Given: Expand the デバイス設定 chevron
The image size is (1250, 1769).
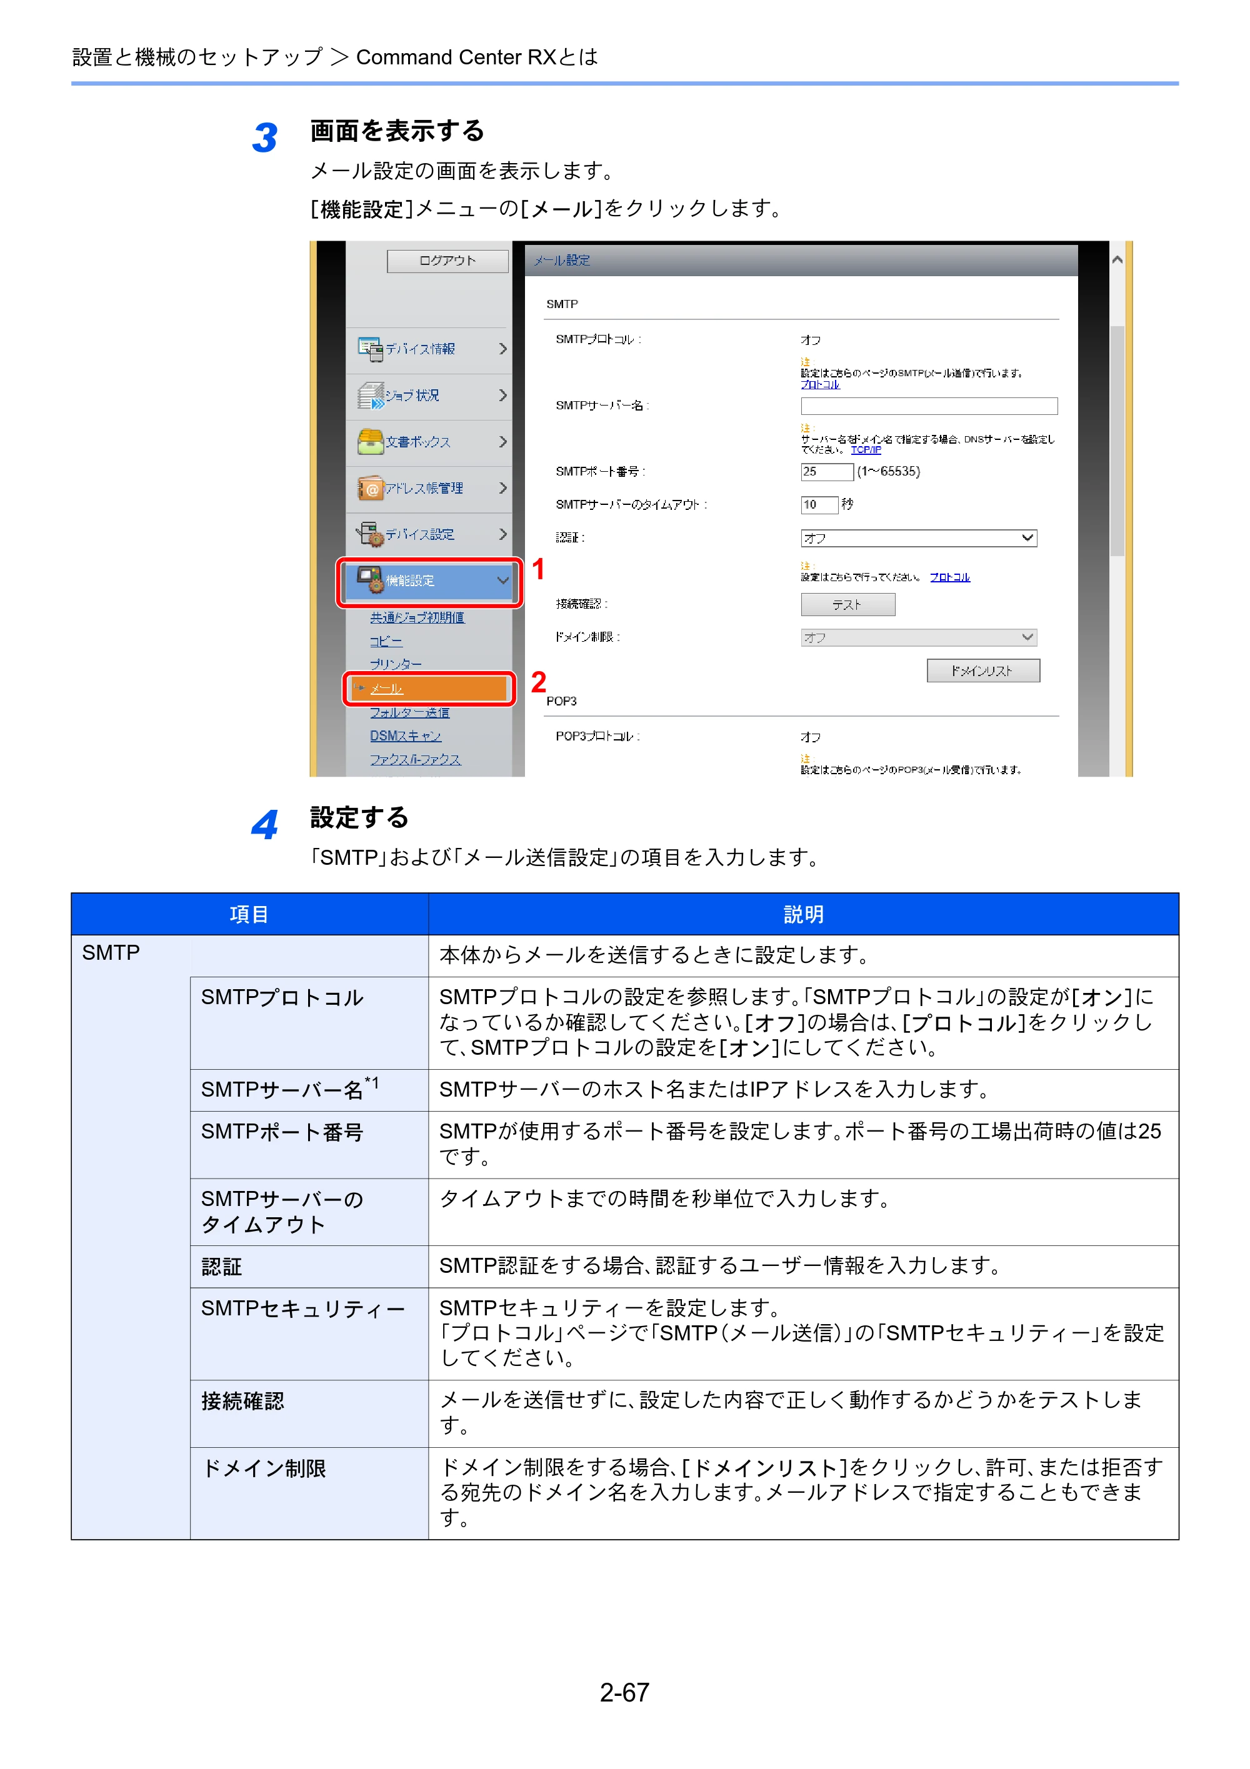Looking at the screenshot, I should [x=502, y=534].
